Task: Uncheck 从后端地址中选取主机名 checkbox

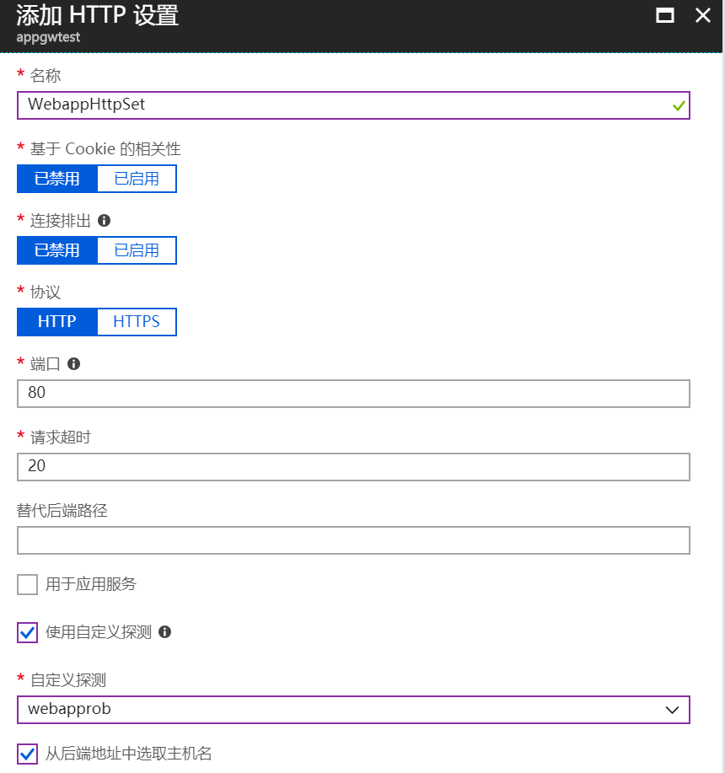Action: (x=28, y=754)
